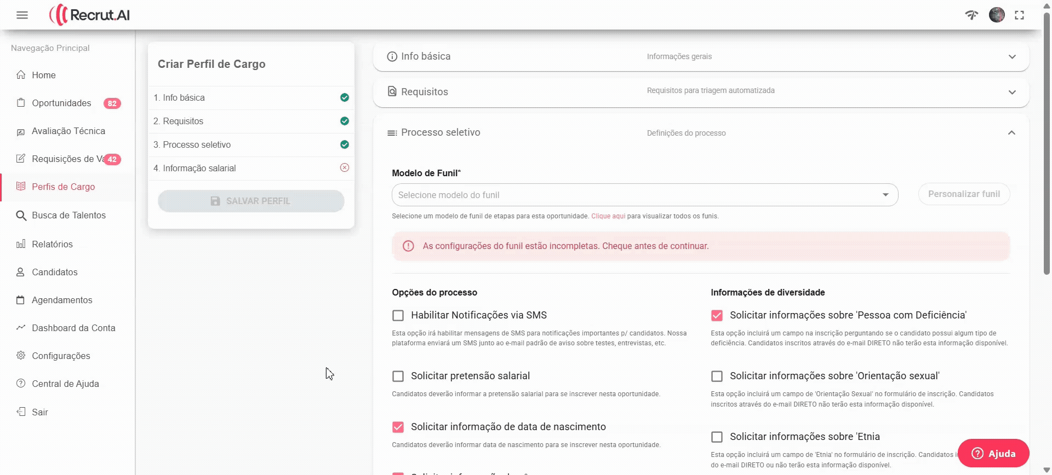This screenshot has height=475, width=1052.
Task: Click the Ajuda help button
Action: pos(993,454)
